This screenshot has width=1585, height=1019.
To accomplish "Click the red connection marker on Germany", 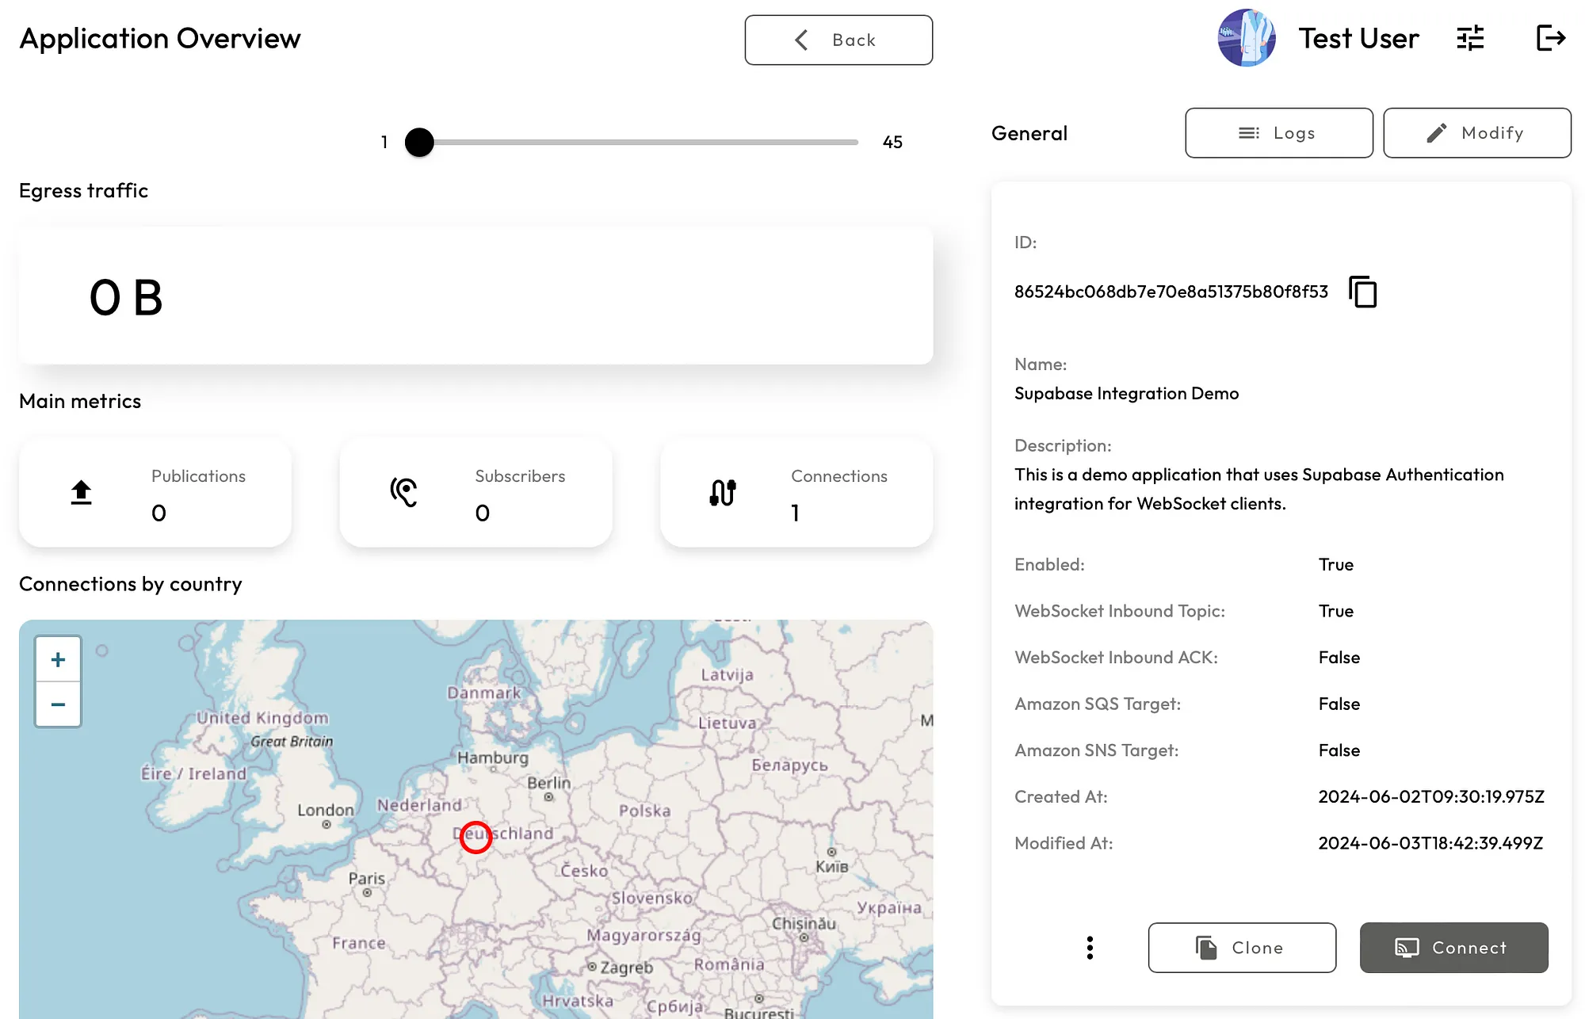I will (475, 837).
